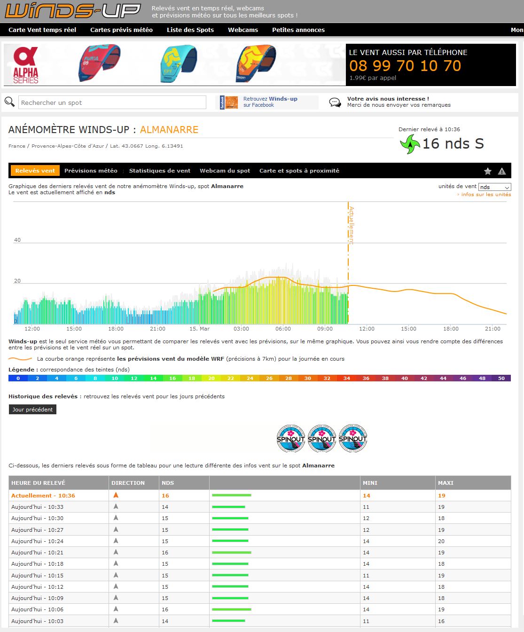The image size is (524, 632).
Task: Click the direction arrow for the 10:24 reading
Action: pos(116,541)
